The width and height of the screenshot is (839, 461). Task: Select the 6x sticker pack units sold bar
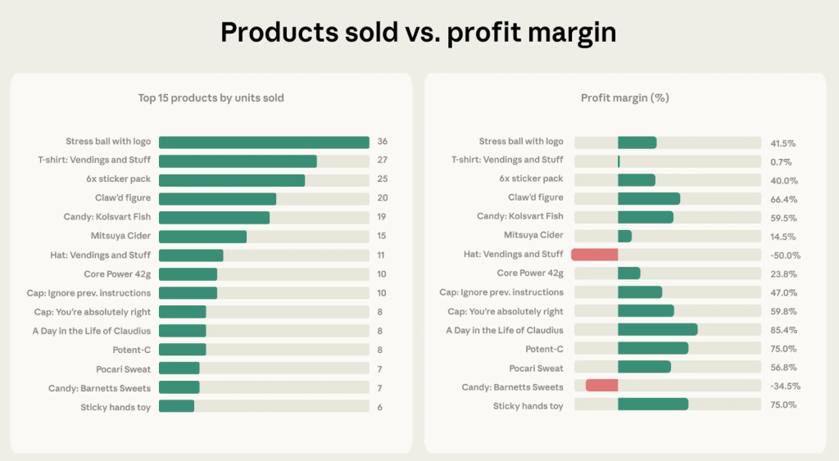[x=232, y=180]
